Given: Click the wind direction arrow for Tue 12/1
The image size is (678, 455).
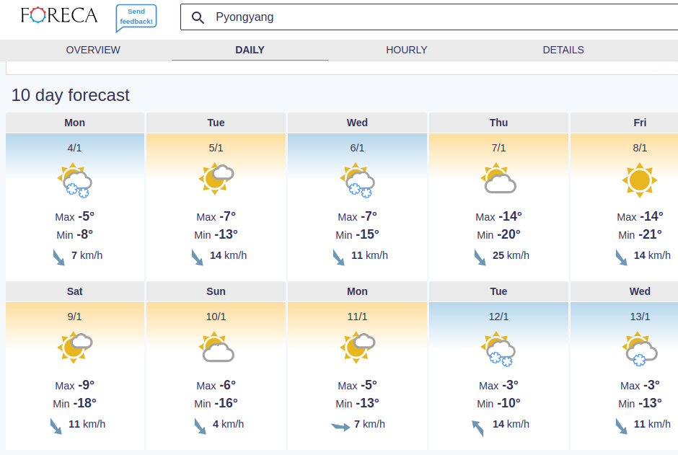Looking at the screenshot, I should pyautogui.click(x=477, y=428).
